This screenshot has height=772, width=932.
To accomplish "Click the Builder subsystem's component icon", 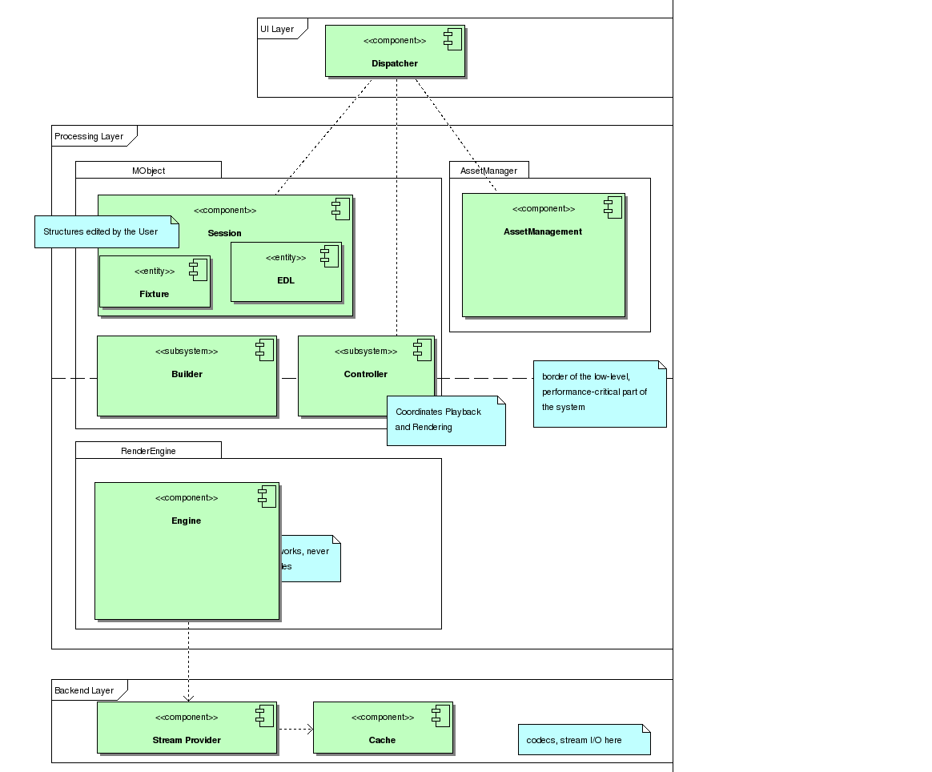I will pos(264,349).
